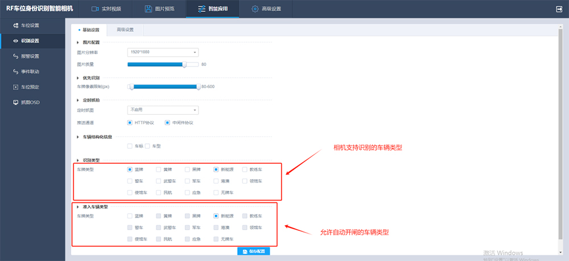Image resolution: width=569 pixels, height=261 pixels.
Task: Click the monitor icon beside 抓图OSD
Action: (x=15, y=102)
